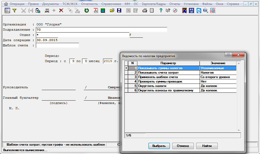Click the globe with download arrow icon

(x=206, y=10)
